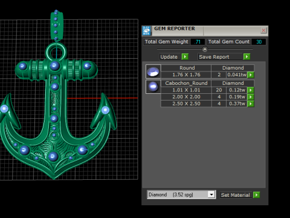Click the Total Gem Count value 30
This screenshot has width=290, height=218.
[259, 42]
